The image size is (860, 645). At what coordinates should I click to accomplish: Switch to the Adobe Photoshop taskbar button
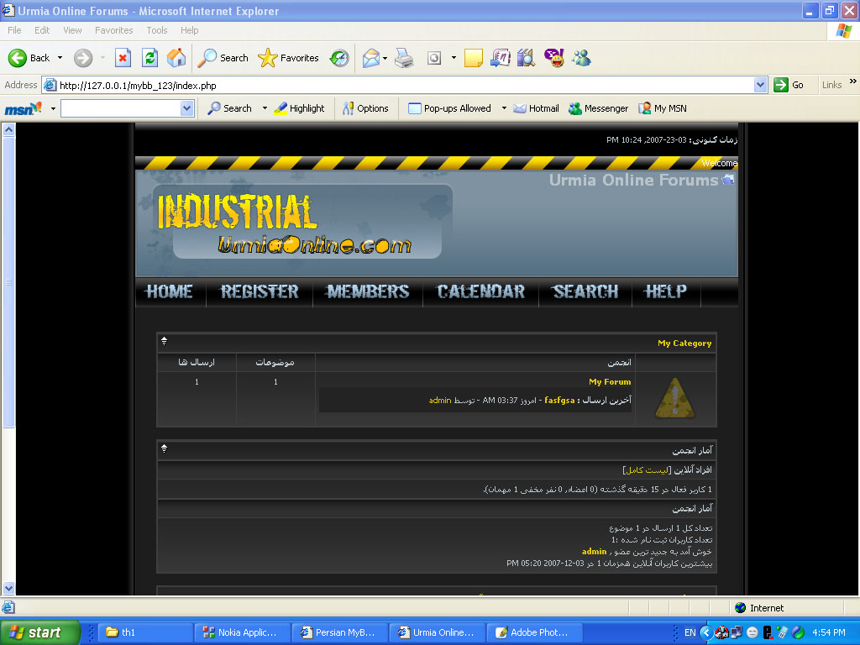[534, 632]
